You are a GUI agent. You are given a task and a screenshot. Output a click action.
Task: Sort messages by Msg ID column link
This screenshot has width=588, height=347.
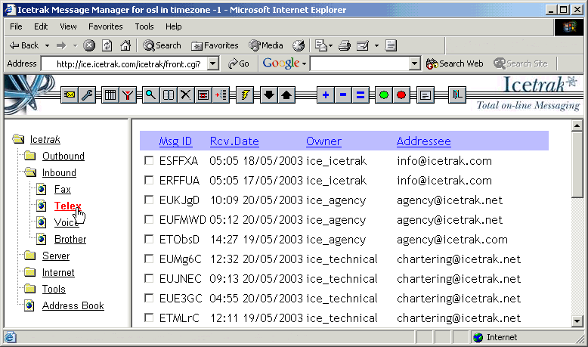click(175, 141)
